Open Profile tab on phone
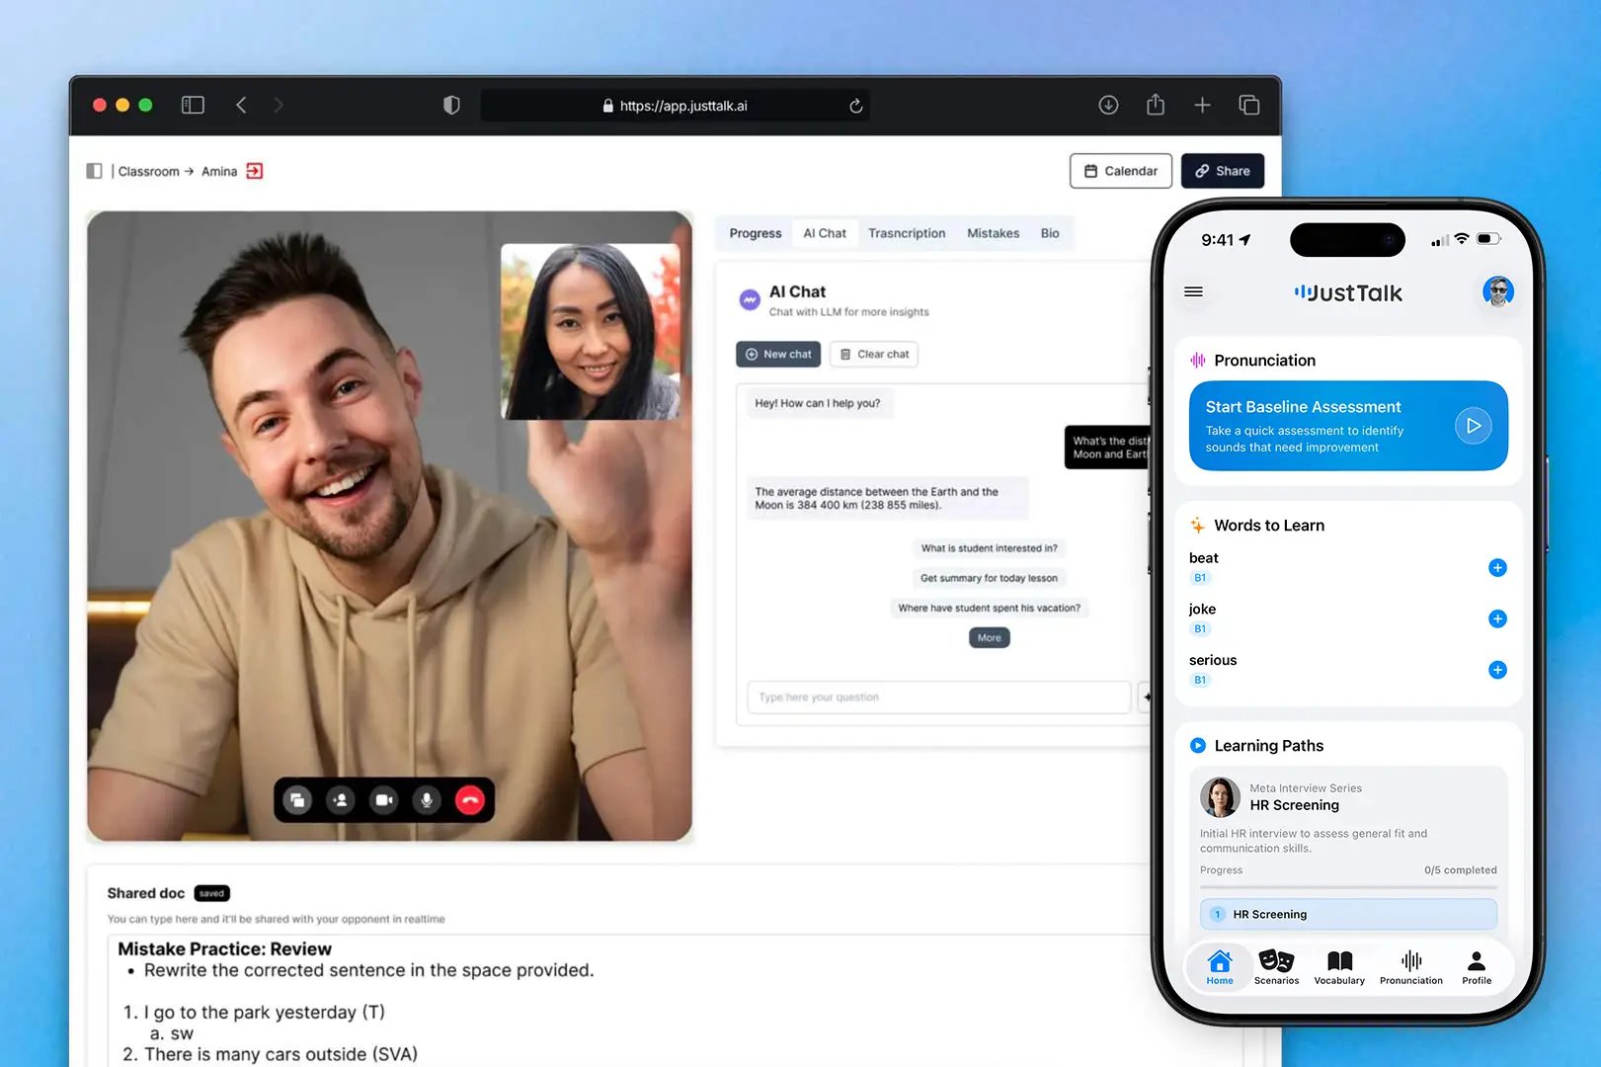Viewport: 1601px width, 1067px height. (1477, 967)
